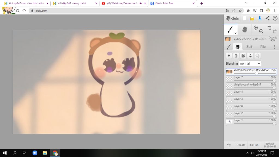Click the current layer thumbnail beside Opacity

[x=228, y=39]
